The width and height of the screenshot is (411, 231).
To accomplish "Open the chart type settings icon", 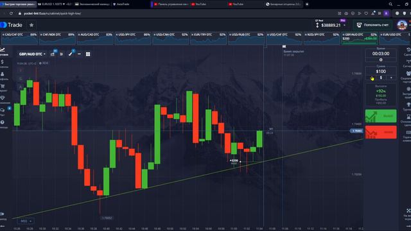I will pyautogui.click(x=53, y=54).
